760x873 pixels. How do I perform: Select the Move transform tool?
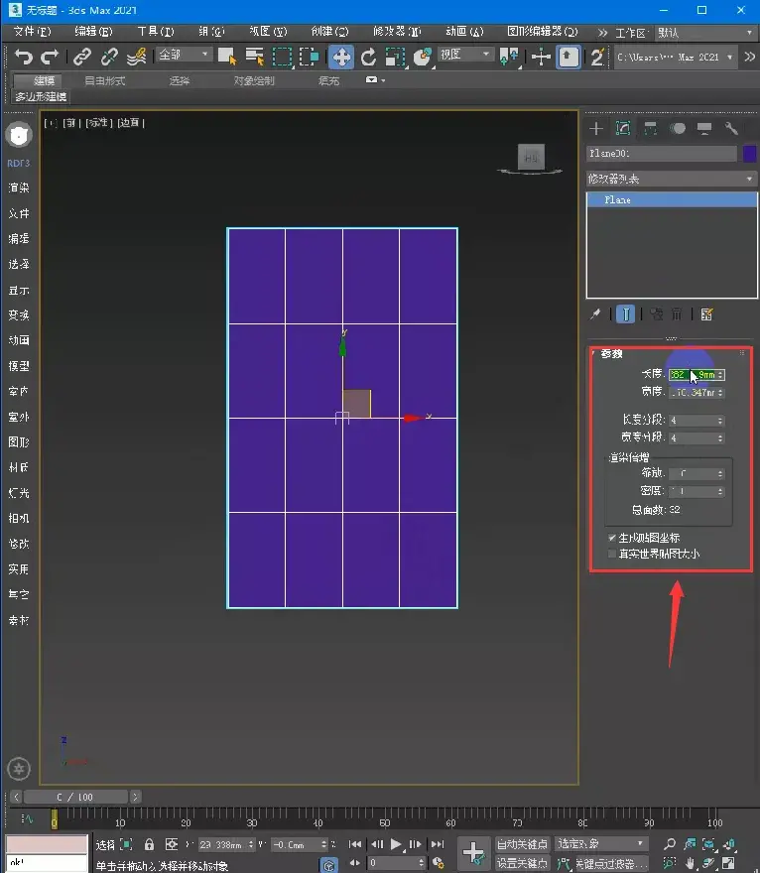340,57
